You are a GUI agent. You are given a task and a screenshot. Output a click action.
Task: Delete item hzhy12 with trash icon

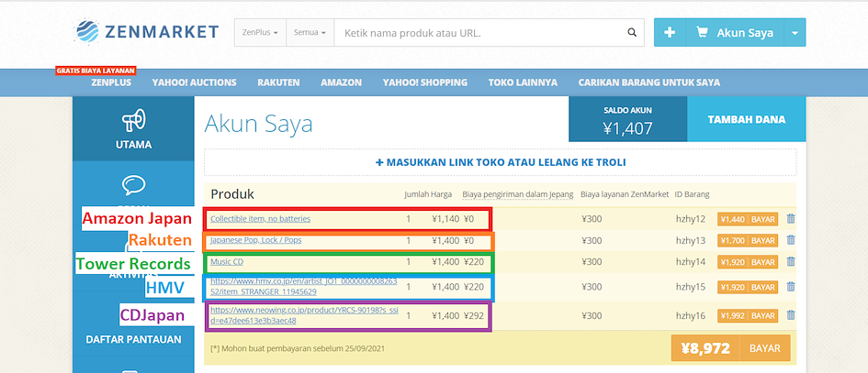click(791, 218)
